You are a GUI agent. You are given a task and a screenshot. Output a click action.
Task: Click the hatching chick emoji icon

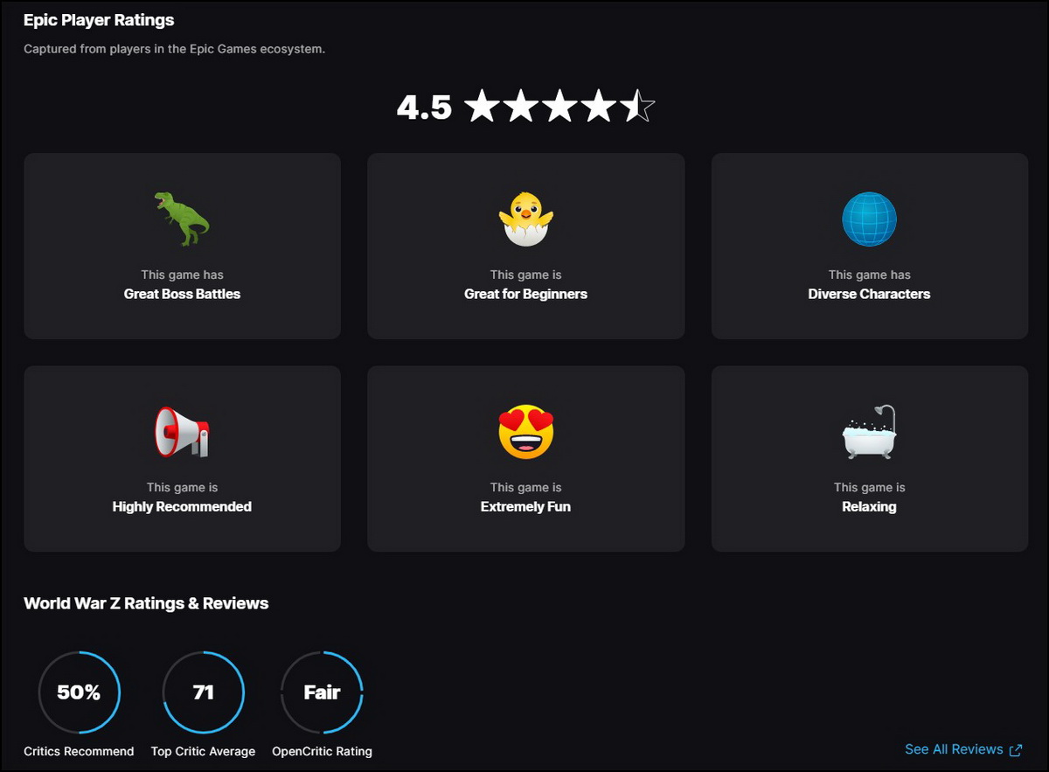click(525, 219)
